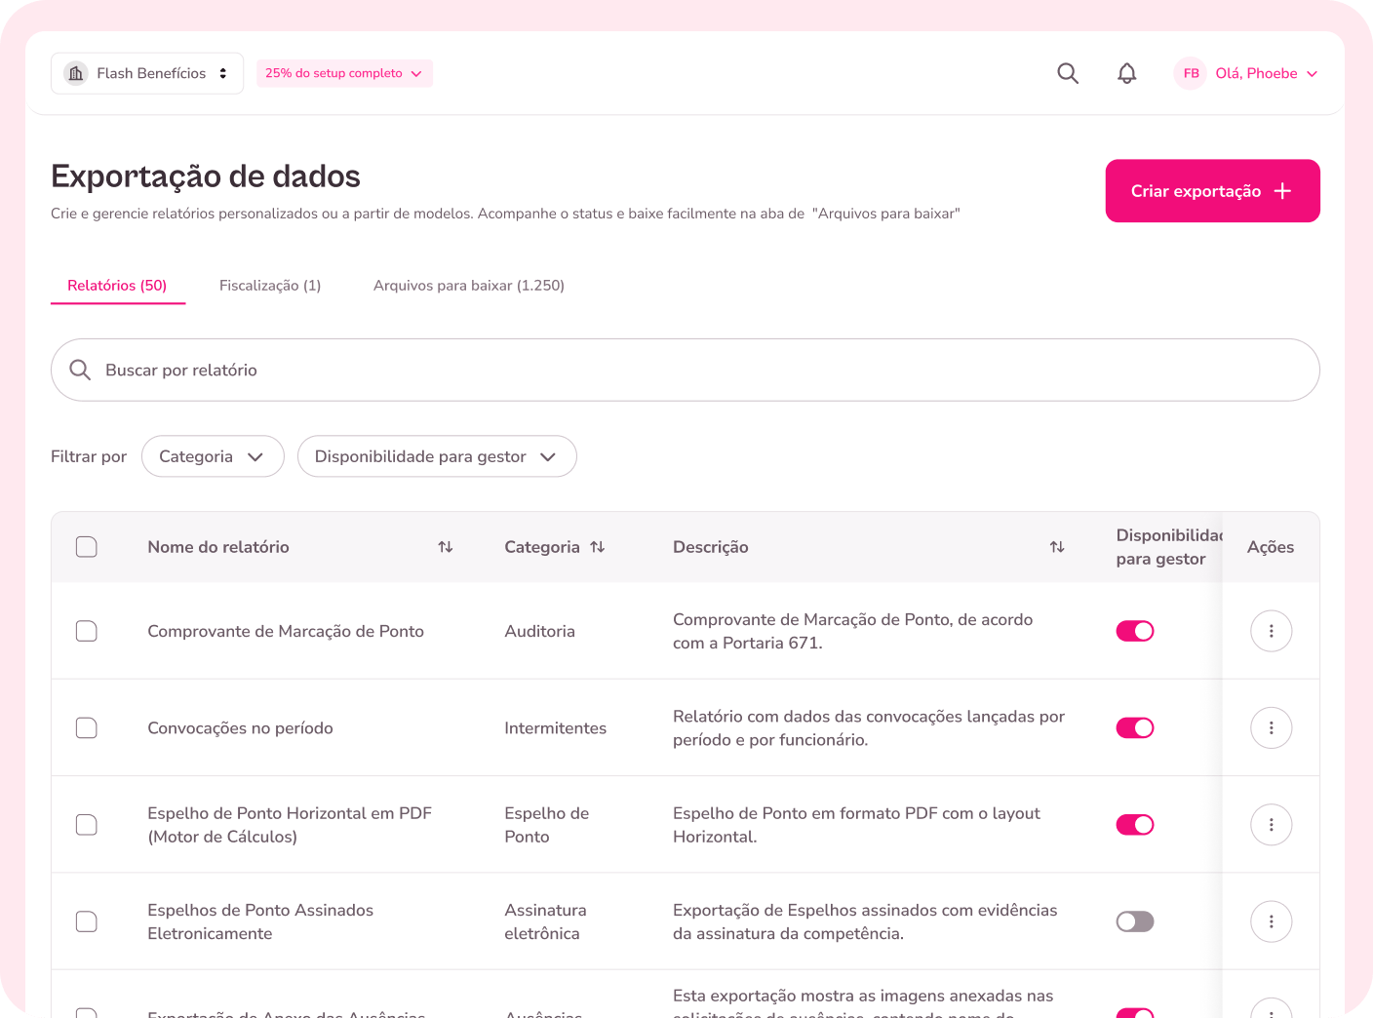This screenshot has height=1018, width=1373.
Task: Open actions menu for Espelhos de Ponto Assinados
Action: click(1271, 921)
